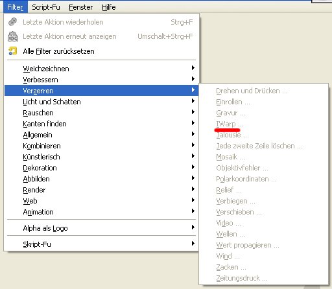Open the Animation submenu

click(x=101, y=212)
